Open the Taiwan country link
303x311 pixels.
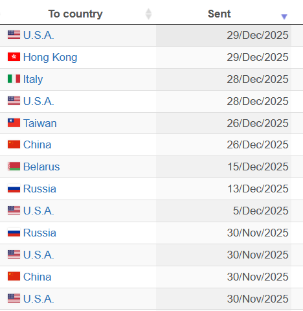coord(40,123)
